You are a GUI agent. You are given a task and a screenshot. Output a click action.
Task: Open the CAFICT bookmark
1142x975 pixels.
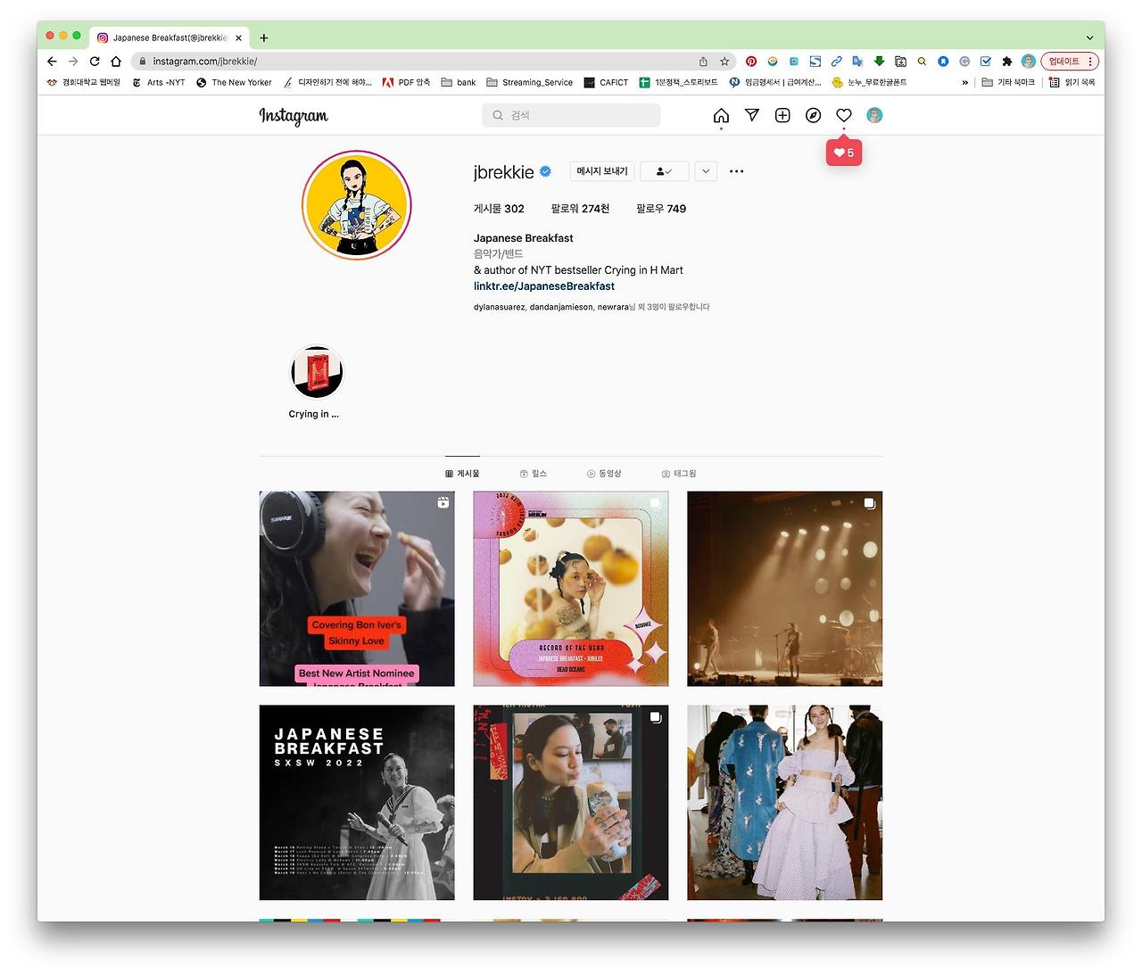click(606, 82)
